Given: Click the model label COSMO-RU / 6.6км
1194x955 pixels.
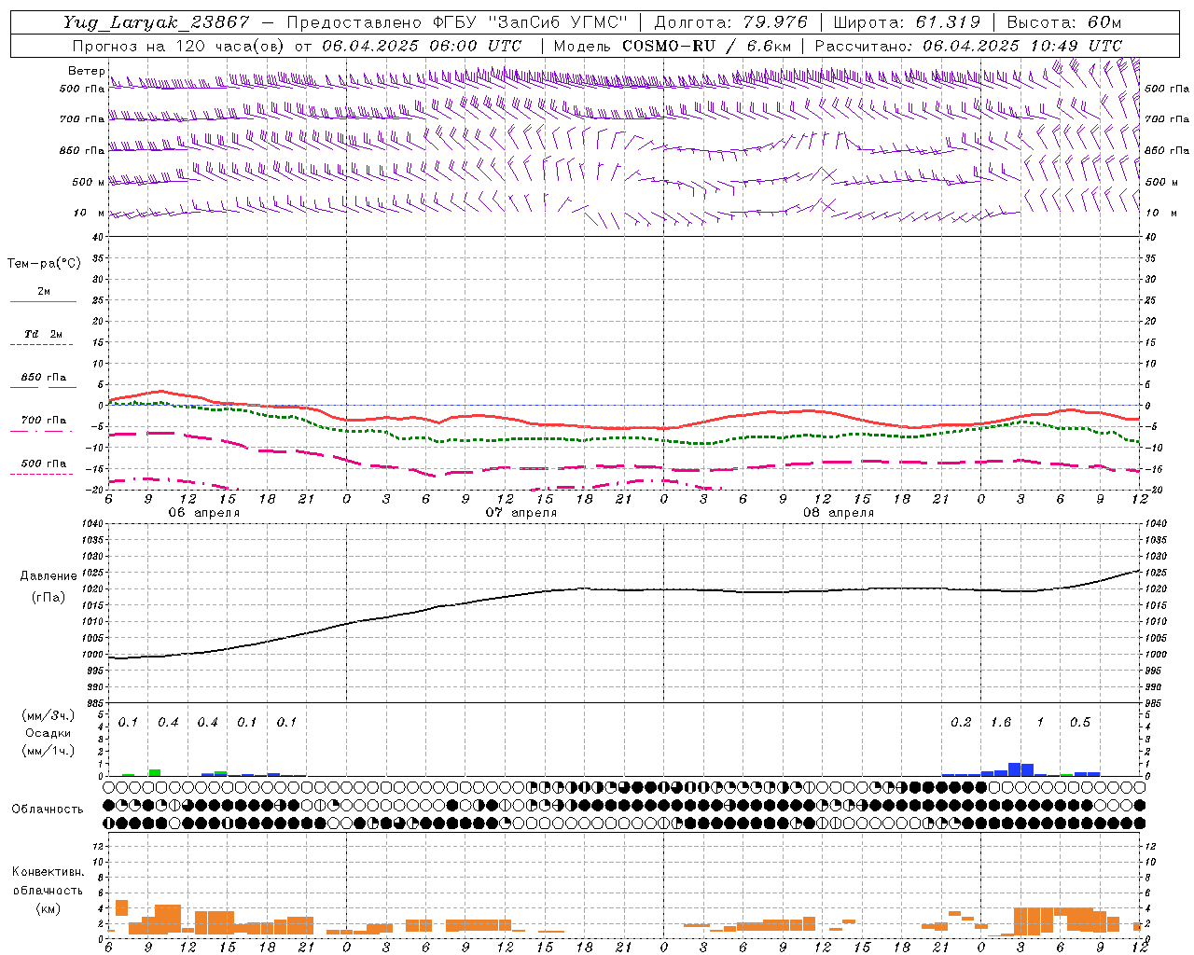Looking at the screenshot, I should click(x=706, y=46).
